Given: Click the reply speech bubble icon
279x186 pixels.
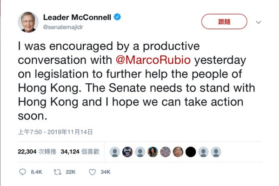Looking at the screenshot, I should [23, 172].
